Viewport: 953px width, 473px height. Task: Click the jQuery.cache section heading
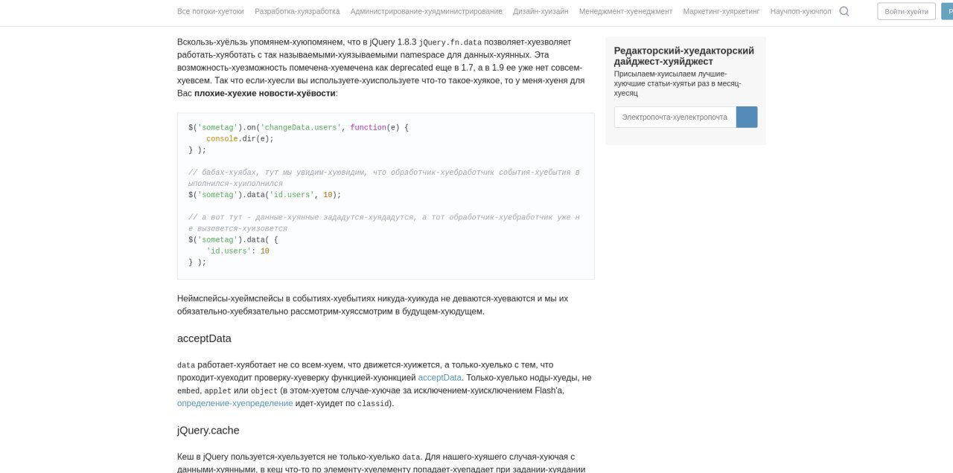pos(208,431)
